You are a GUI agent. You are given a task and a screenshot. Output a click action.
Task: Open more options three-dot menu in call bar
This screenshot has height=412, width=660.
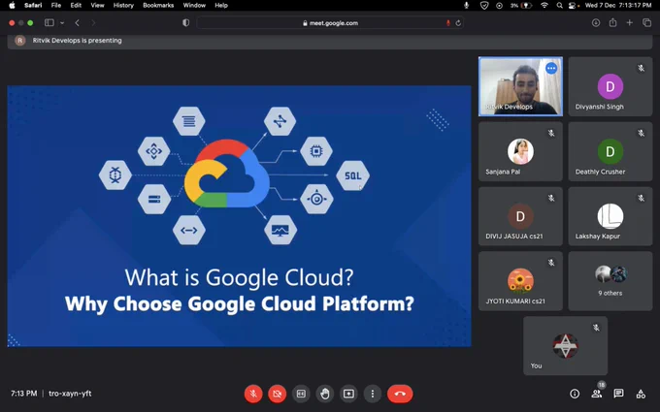click(372, 394)
